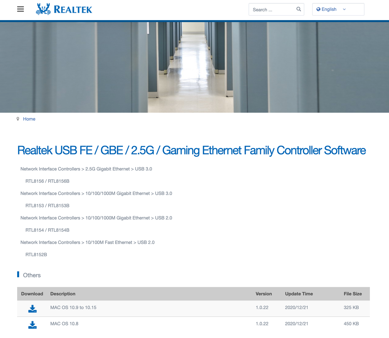Click 450 KB file size cell

351,324
